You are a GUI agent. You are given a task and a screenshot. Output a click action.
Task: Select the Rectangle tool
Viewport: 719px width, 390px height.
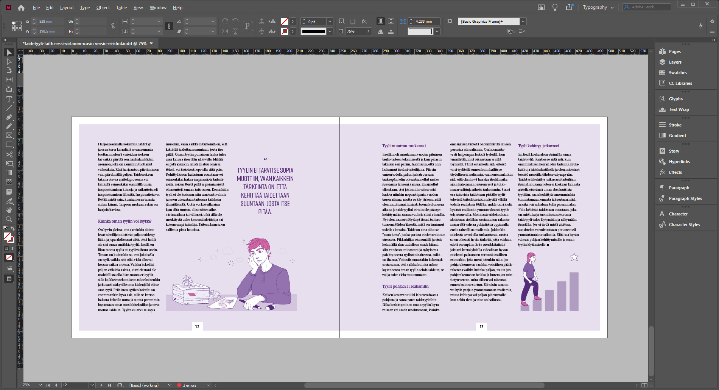point(9,144)
